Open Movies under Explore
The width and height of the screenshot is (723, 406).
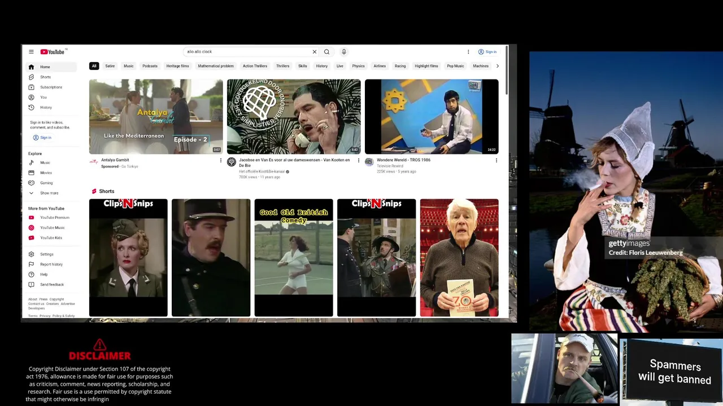point(52,173)
